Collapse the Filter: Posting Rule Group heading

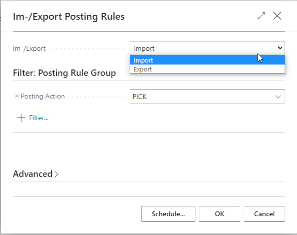[x=65, y=73]
